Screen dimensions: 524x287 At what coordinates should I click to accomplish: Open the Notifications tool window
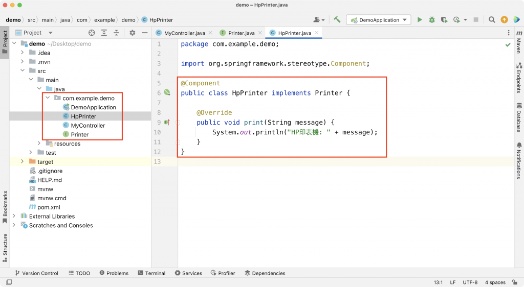(519, 160)
